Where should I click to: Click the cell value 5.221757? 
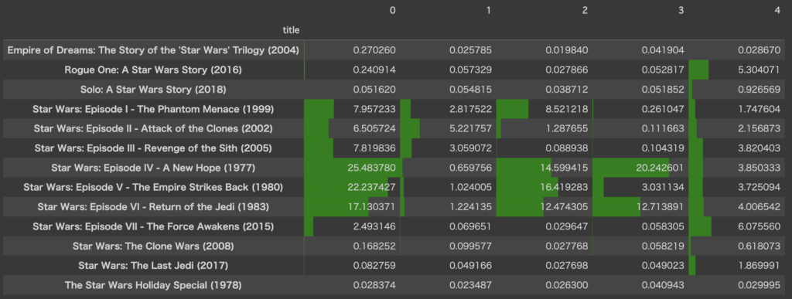pyautogui.click(x=471, y=128)
